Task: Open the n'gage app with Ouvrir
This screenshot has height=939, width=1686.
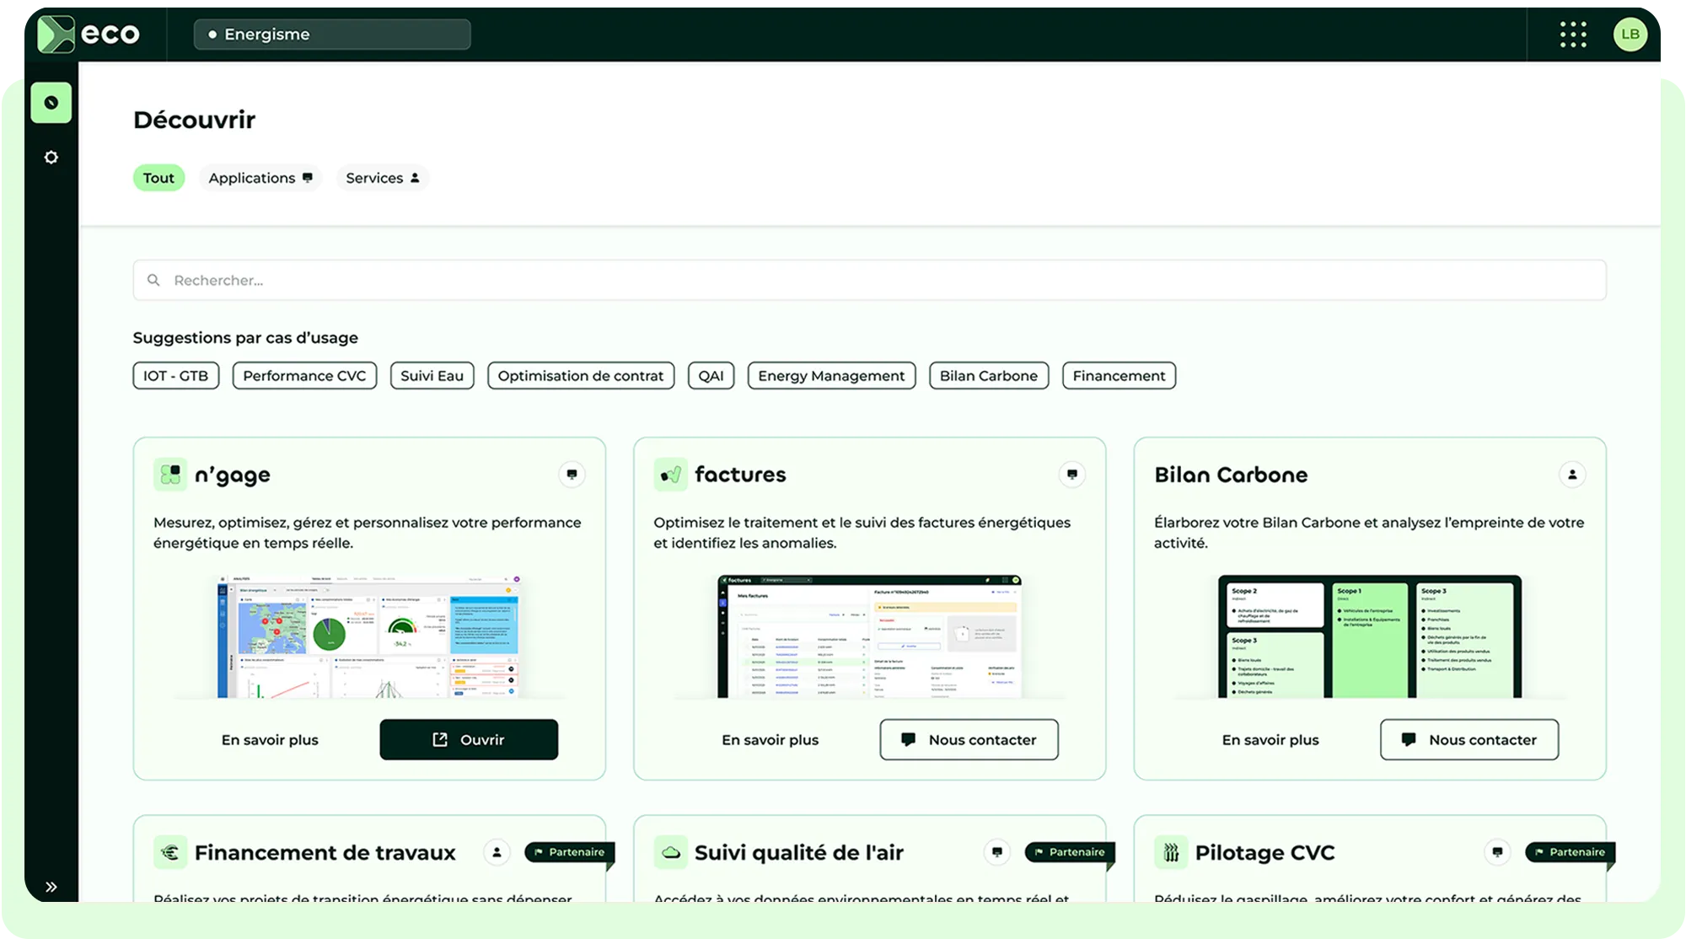Action: tap(469, 739)
